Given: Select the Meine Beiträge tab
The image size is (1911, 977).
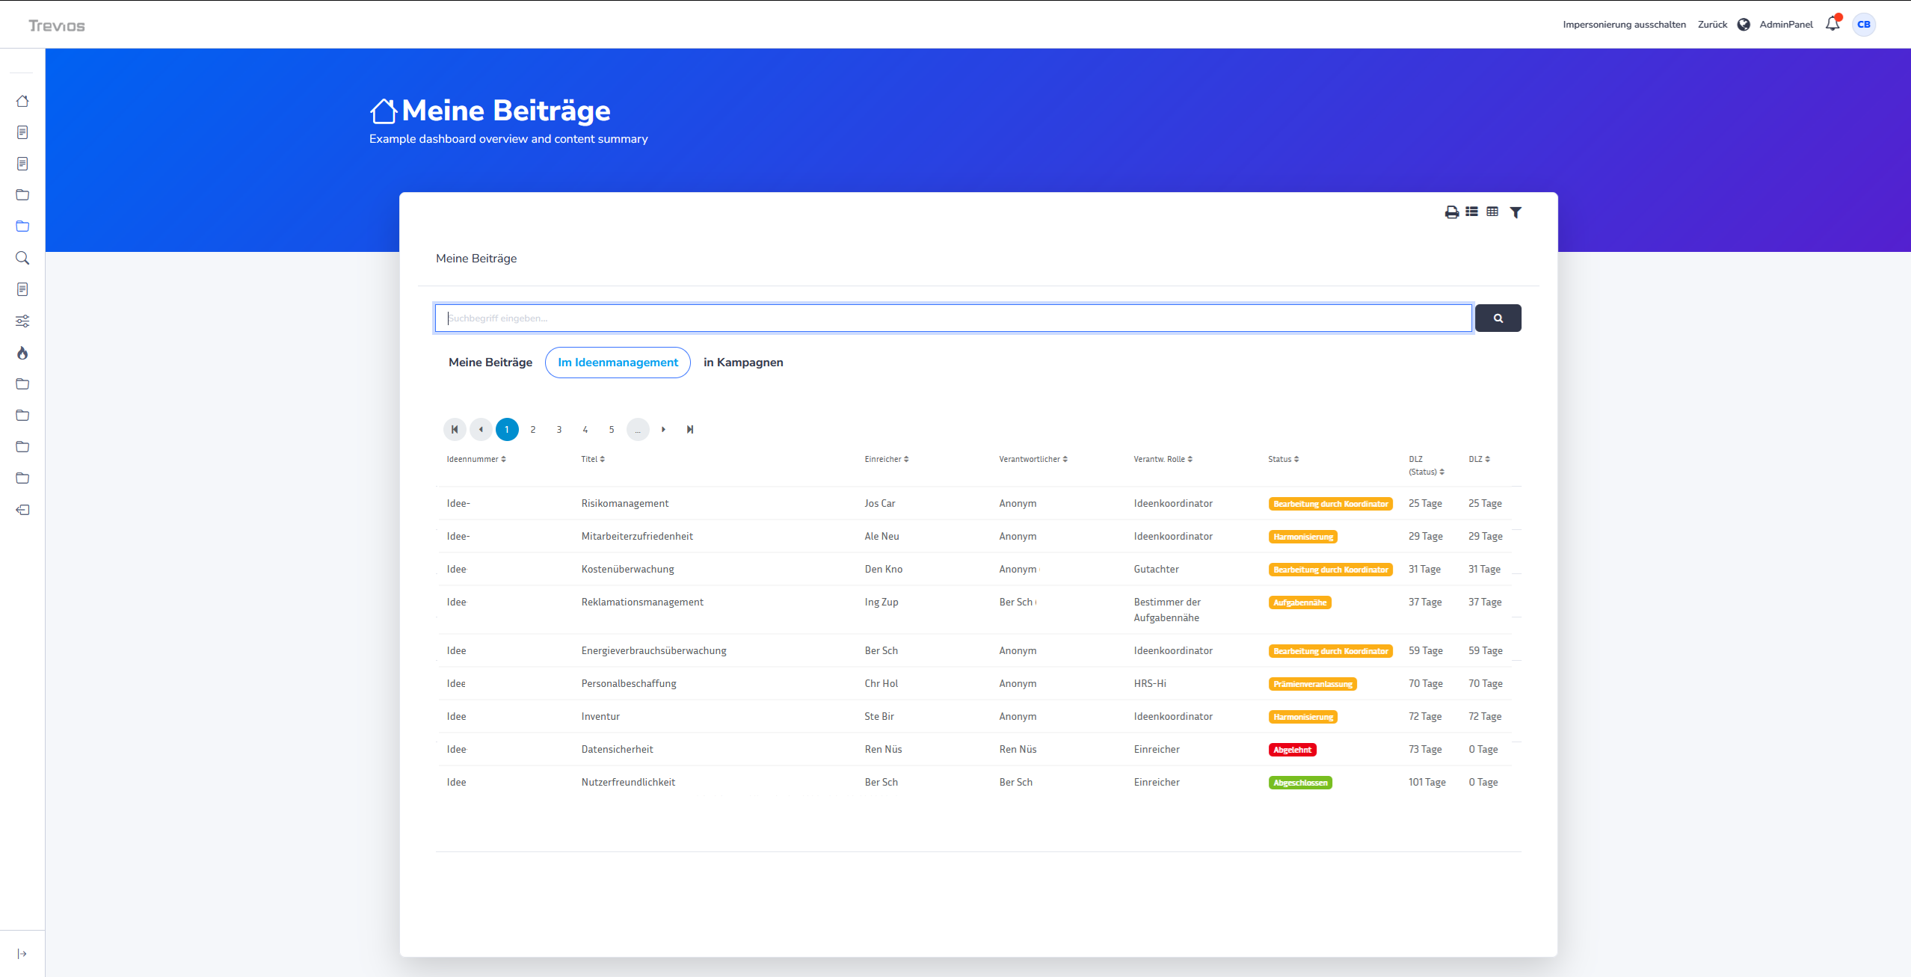Looking at the screenshot, I should pos(490,362).
